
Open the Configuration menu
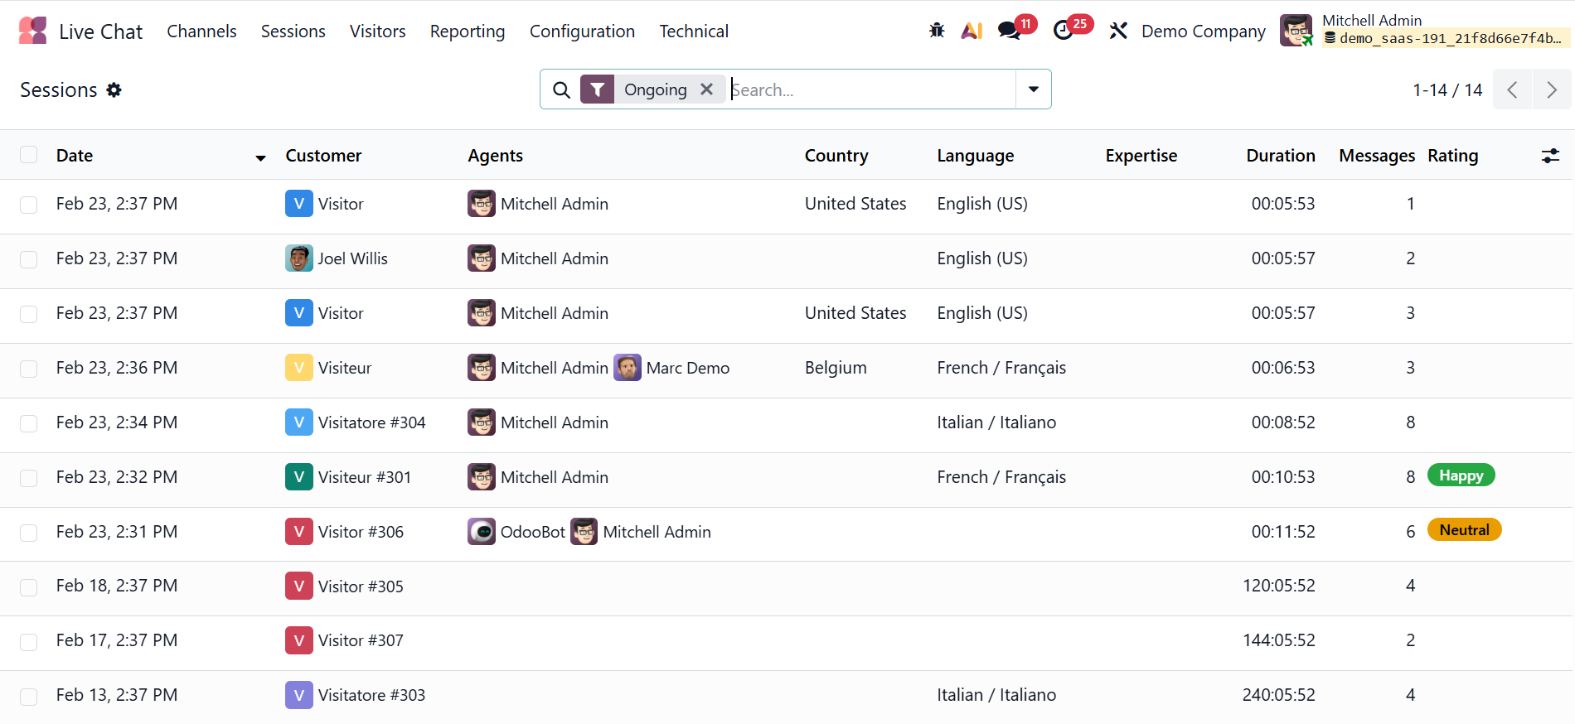582,31
